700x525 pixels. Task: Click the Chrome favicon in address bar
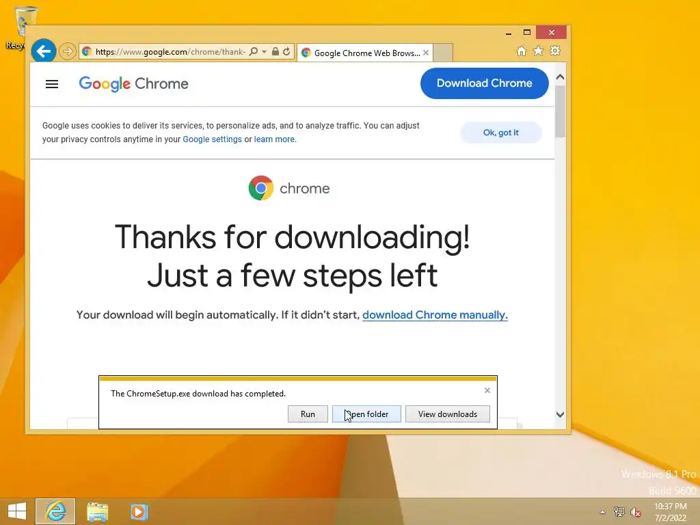click(x=87, y=52)
